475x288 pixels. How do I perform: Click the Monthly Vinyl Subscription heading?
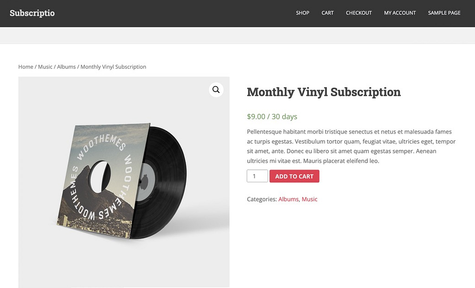(x=323, y=92)
